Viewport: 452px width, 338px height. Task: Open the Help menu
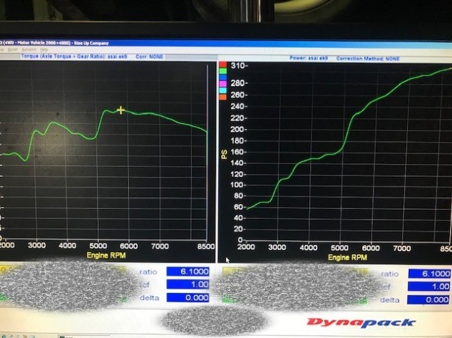click(43, 49)
